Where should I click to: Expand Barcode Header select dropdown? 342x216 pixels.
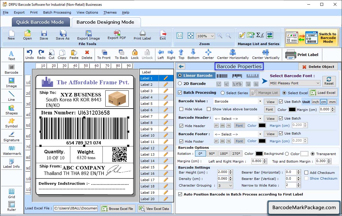260,119
